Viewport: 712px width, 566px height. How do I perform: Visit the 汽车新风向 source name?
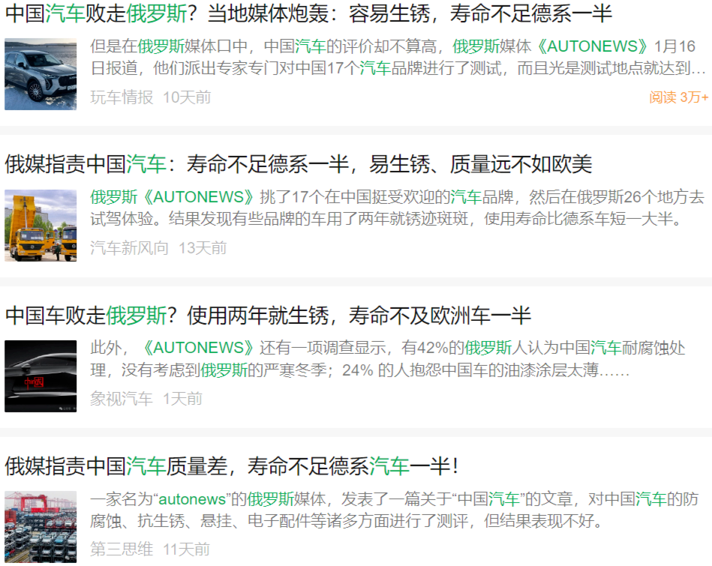(x=130, y=248)
